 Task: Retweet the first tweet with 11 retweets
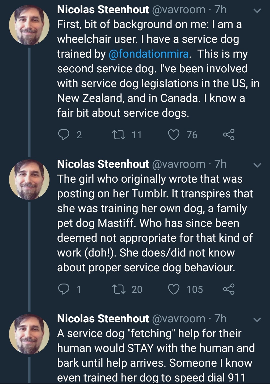point(119,135)
